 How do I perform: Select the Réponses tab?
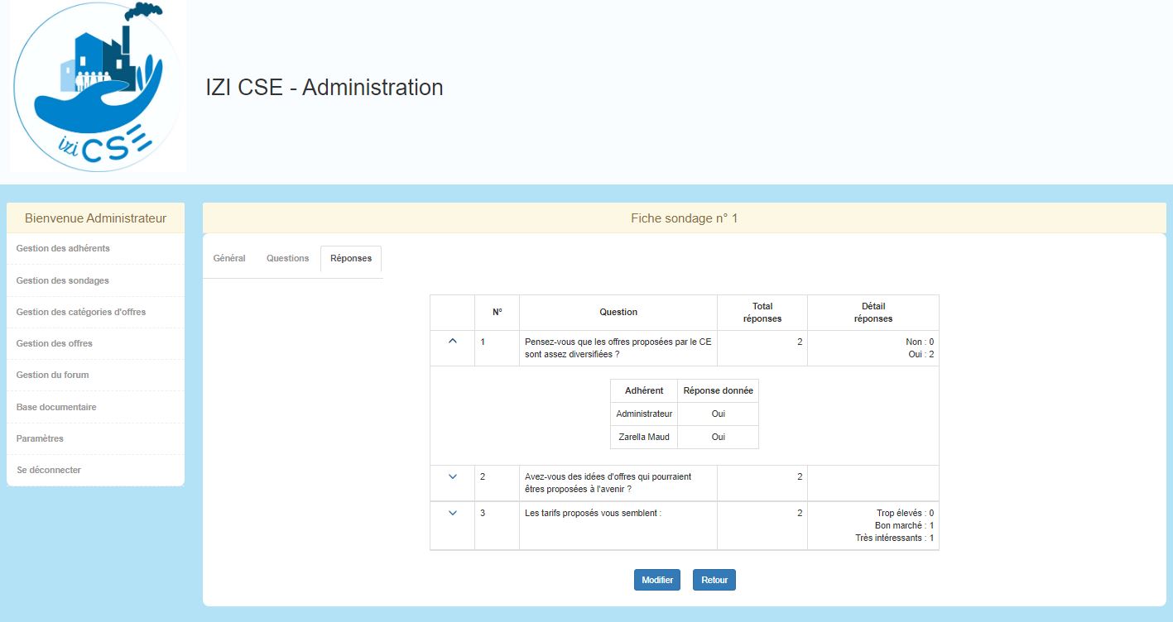(x=351, y=258)
